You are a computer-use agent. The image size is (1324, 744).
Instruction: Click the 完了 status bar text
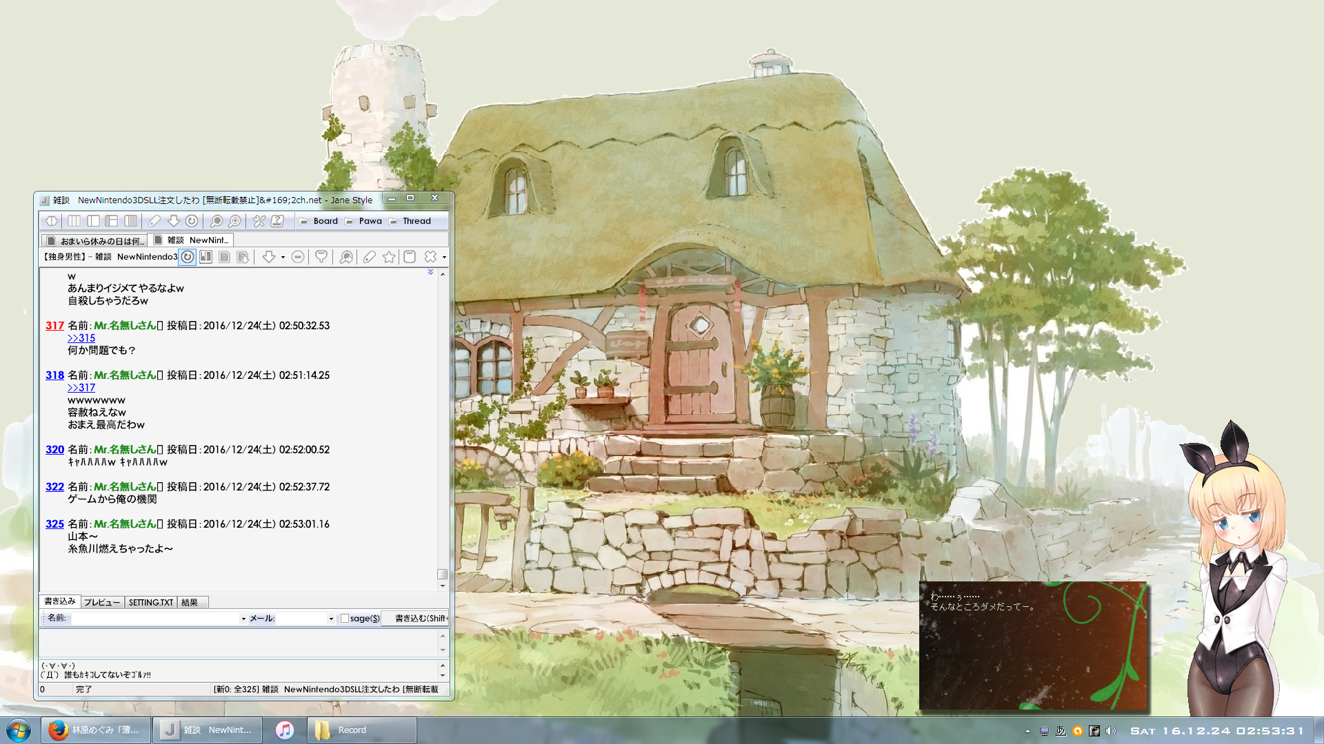83,690
